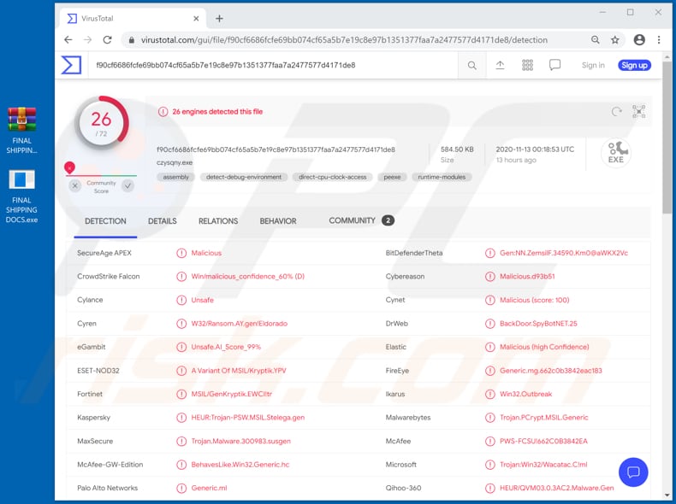Screen dimensions: 676x504
Task: Click the Cyren W32/Ransom.AY.gen!Eldorado result
Action: click(240, 324)
